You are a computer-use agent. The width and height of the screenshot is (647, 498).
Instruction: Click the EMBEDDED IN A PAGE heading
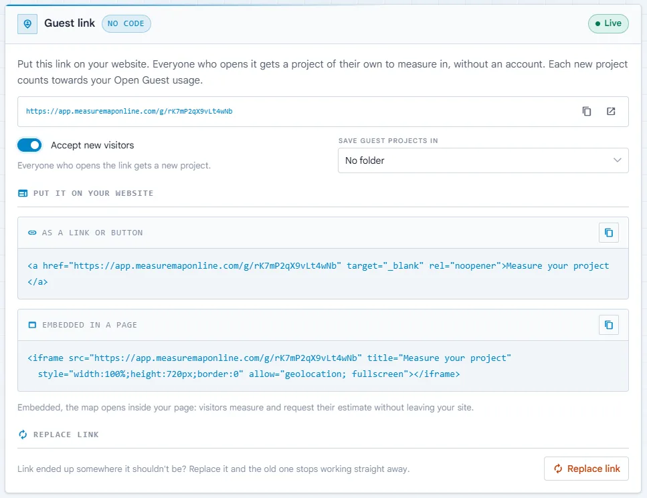point(90,325)
